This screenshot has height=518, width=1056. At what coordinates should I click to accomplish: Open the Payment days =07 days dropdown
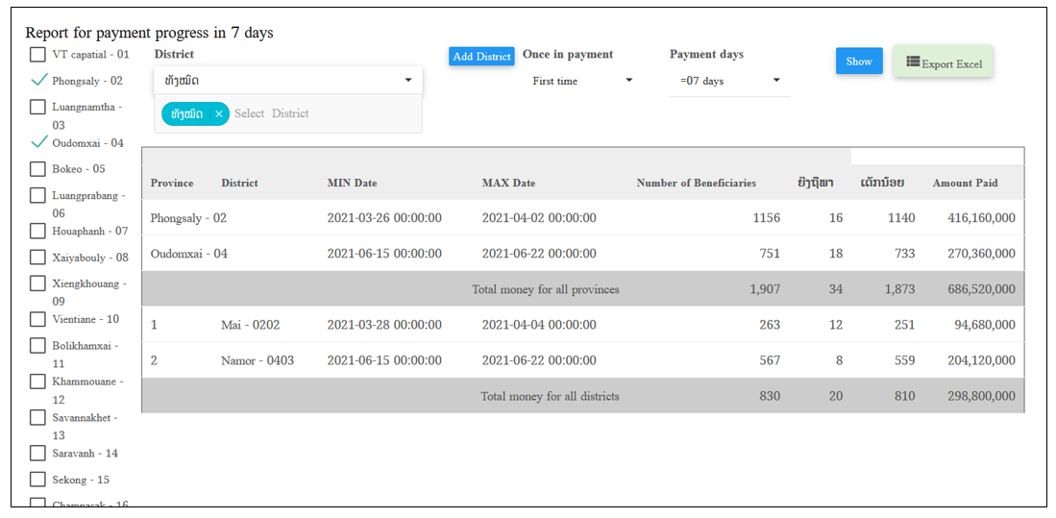(x=730, y=81)
